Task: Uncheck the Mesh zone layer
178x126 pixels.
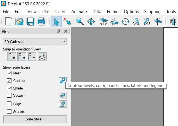Action: 9,73
